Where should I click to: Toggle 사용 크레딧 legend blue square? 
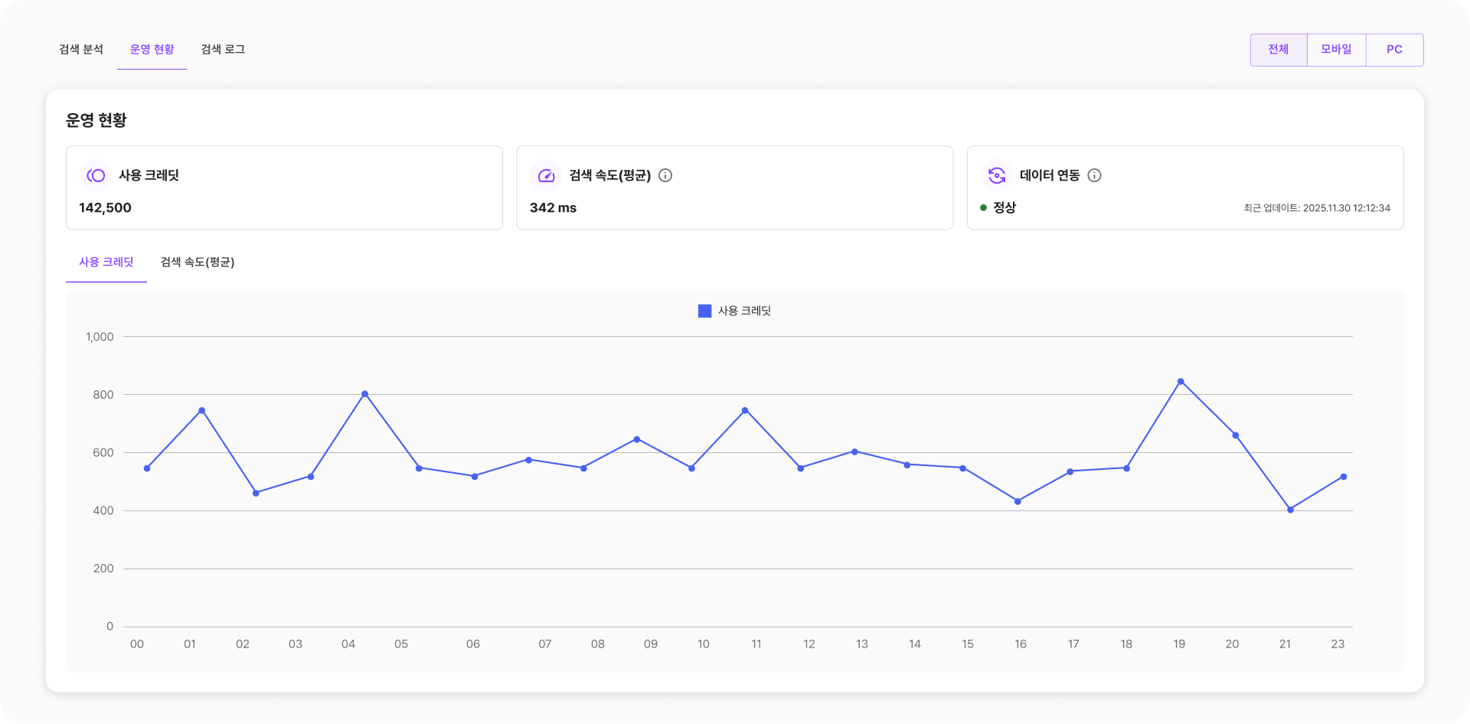[x=704, y=311]
